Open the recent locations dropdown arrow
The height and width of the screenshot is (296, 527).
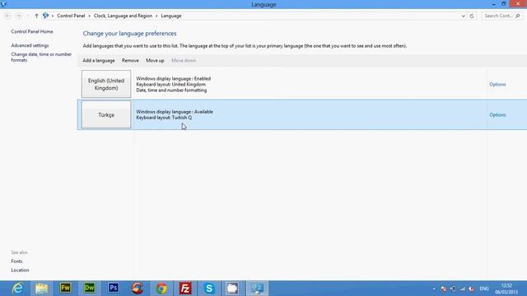pos(28,16)
